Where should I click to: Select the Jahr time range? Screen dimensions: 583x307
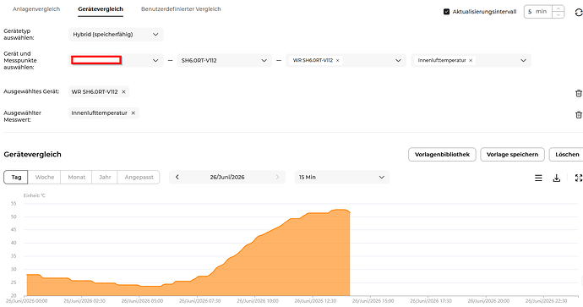click(x=105, y=177)
